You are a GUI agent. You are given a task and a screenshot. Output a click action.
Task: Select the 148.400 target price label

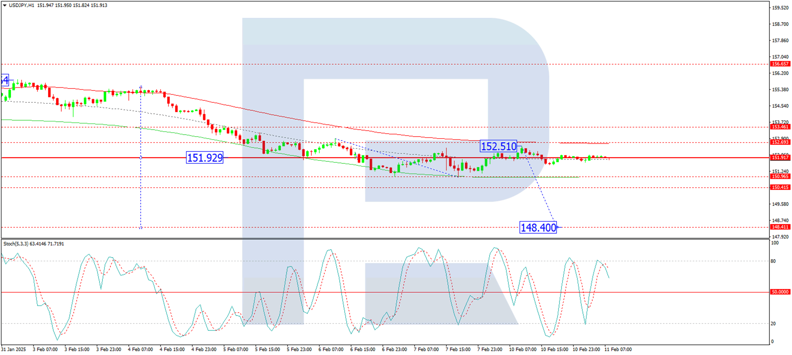pyautogui.click(x=538, y=227)
